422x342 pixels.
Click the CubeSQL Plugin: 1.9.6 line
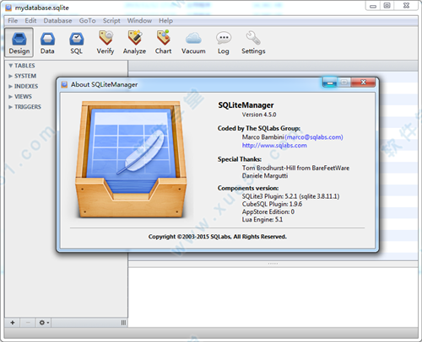tap(272, 204)
